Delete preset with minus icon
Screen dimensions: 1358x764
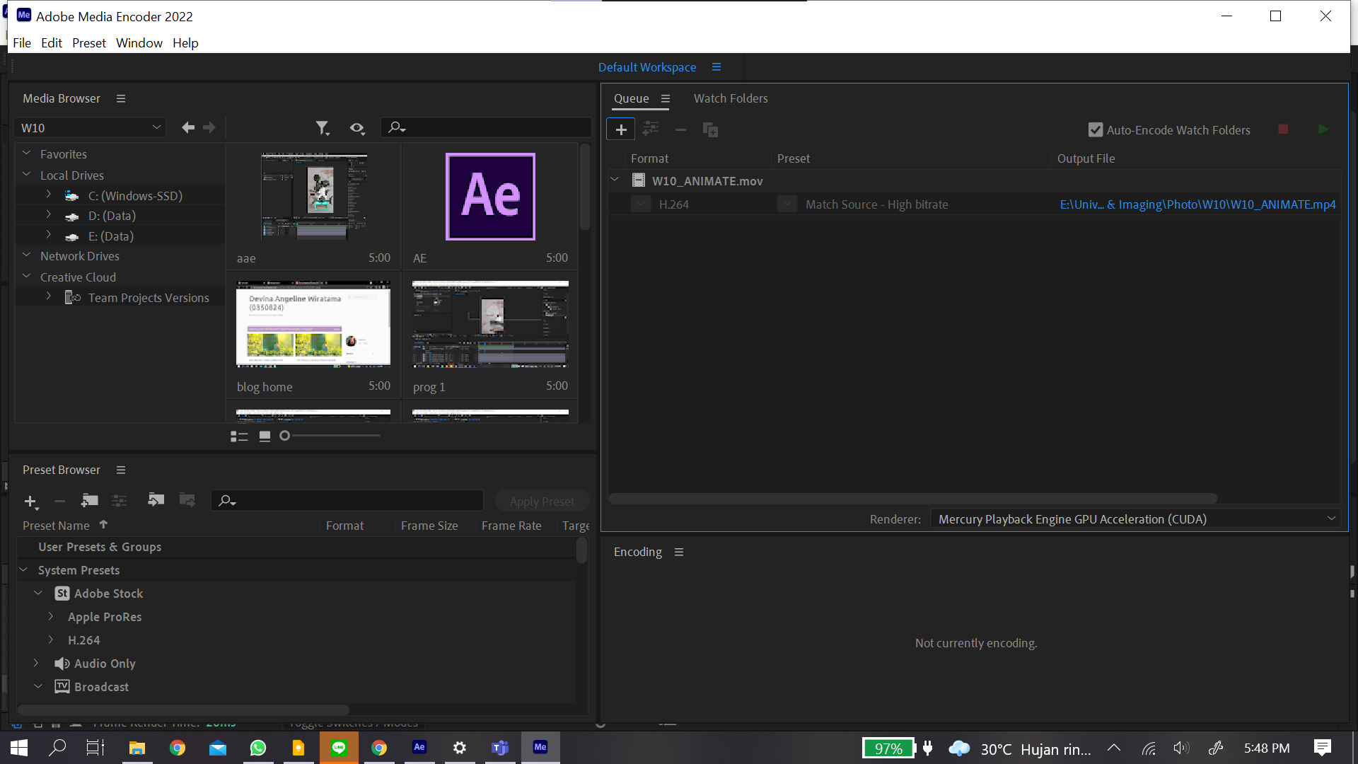point(59,502)
